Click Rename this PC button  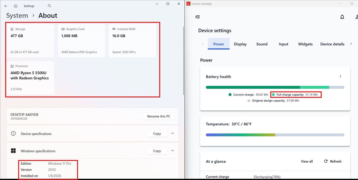point(159,116)
